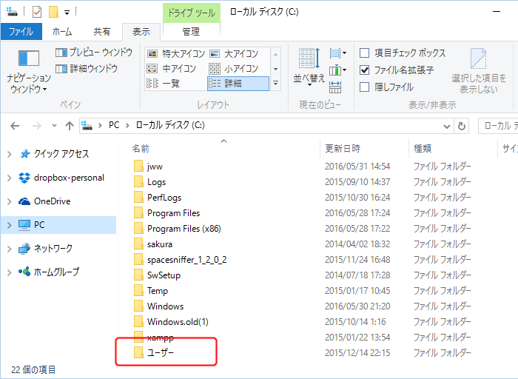Click PC in address breadcrumb
The height and width of the screenshot is (379, 518).
coord(114,125)
